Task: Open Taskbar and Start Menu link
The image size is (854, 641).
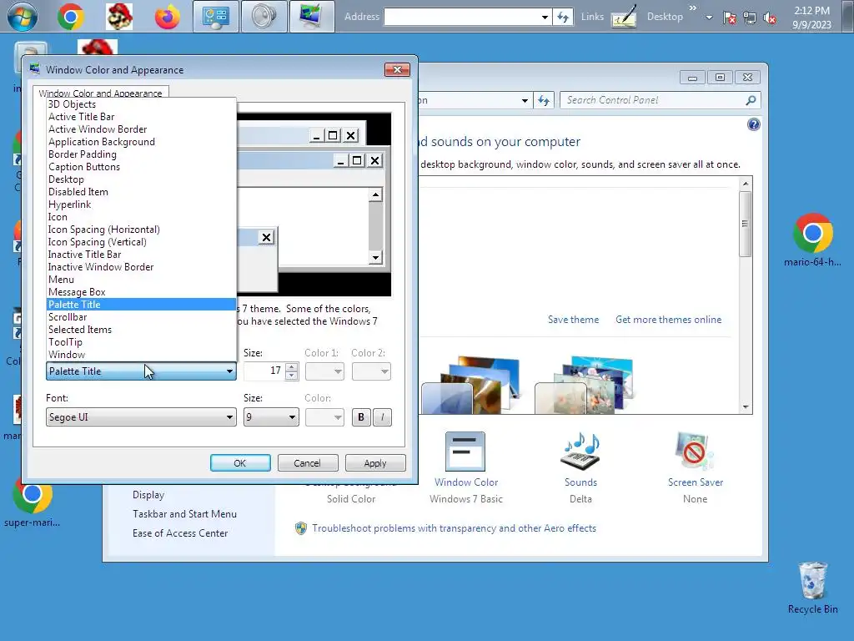Action: [x=184, y=514]
